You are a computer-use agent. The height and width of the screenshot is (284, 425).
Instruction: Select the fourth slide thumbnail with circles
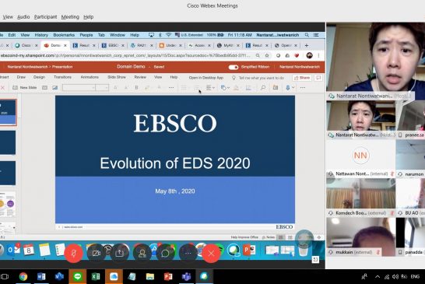point(8,204)
